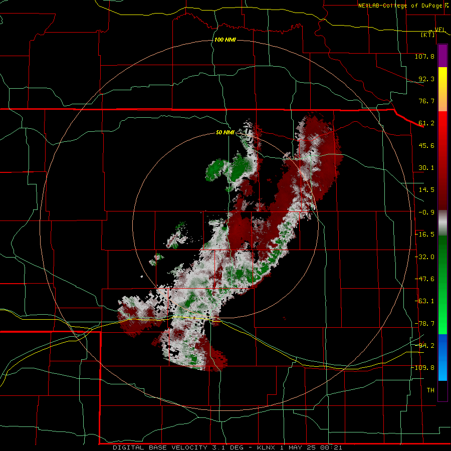
Task: Click the 107.8 scale value
Action: pos(424,56)
